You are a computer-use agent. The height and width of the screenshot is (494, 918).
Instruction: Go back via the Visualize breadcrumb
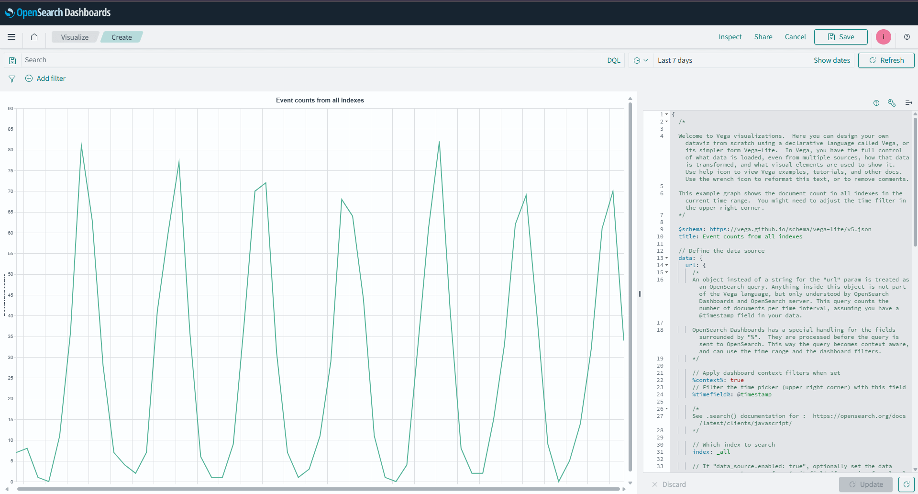75,37
